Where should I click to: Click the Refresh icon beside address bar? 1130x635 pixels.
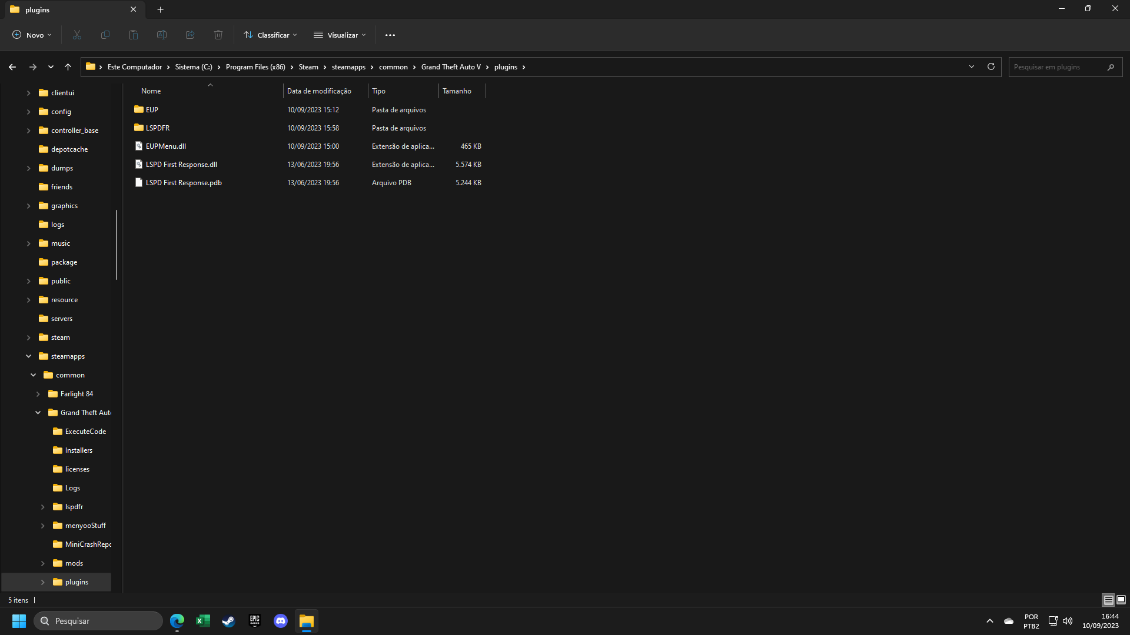tap(991, 66)
